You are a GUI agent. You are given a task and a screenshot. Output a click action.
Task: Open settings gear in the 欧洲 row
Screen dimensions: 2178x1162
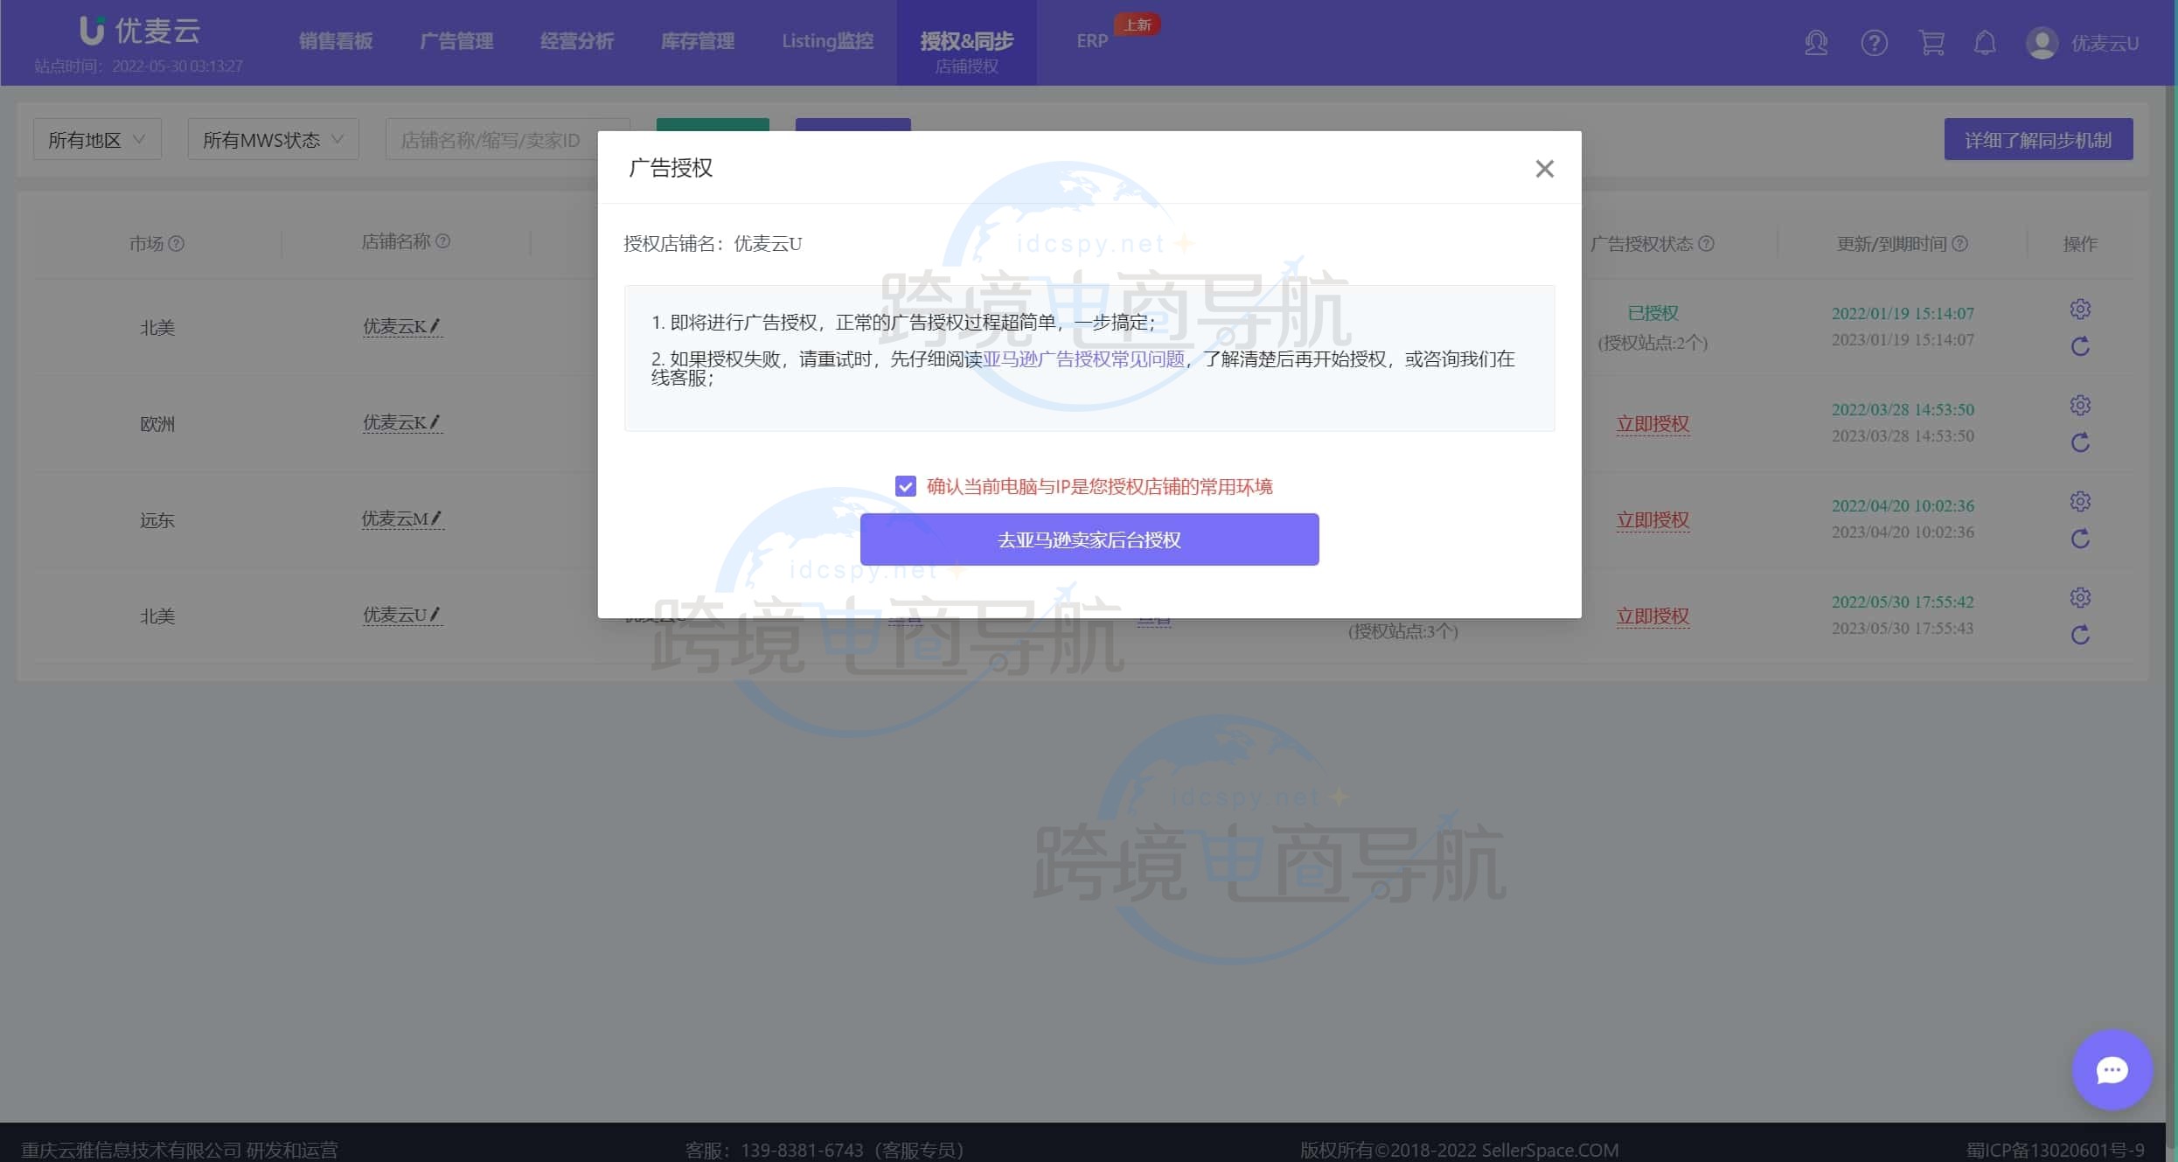click(2081, 405)
